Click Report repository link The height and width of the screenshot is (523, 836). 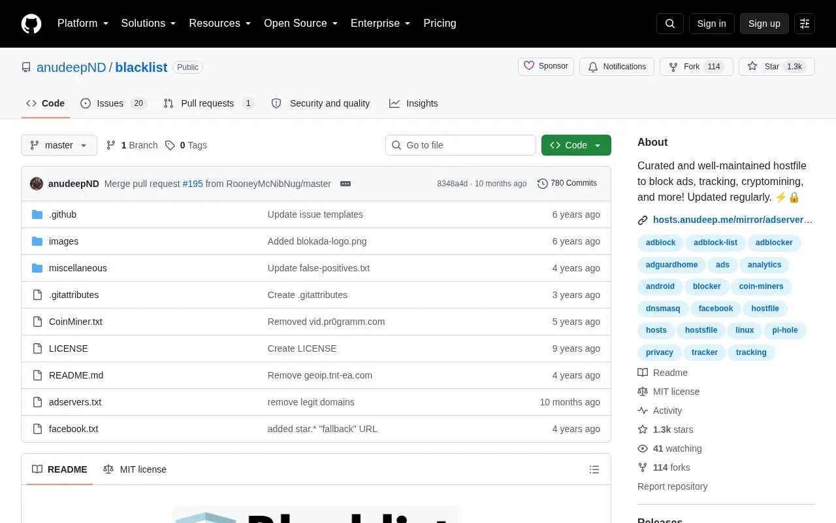tap(672, 486)
